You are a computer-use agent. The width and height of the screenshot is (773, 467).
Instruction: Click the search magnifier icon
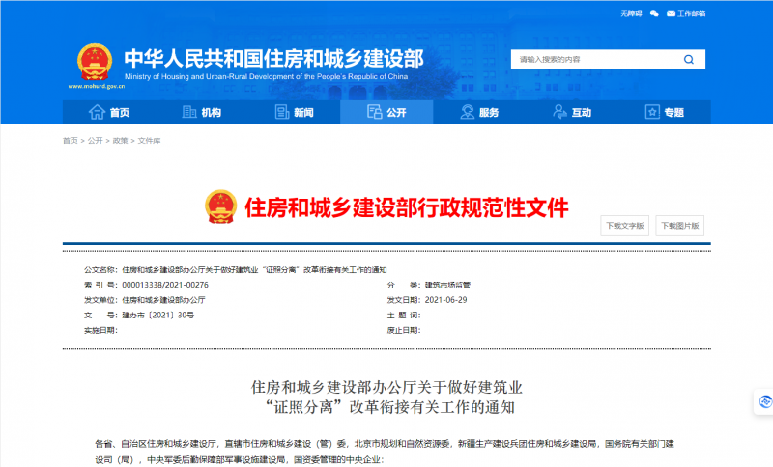689,60
